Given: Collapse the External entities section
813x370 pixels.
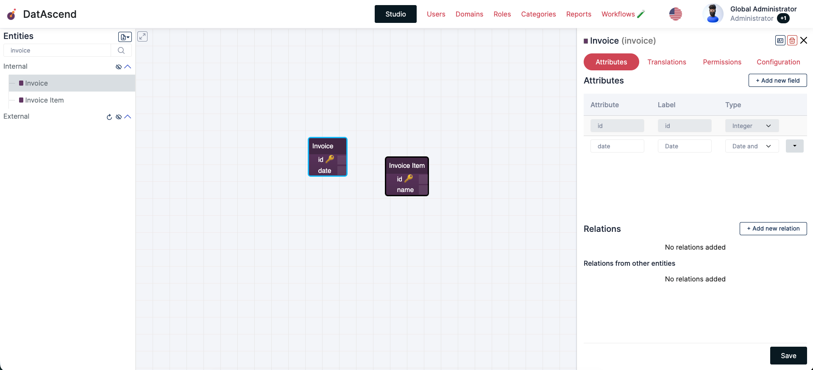Looking at the screenshot, I should [x=128, y=117].
